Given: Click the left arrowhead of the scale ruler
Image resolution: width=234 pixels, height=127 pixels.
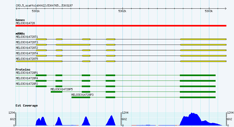Looking at the screenshot, I should pos(17,9).
